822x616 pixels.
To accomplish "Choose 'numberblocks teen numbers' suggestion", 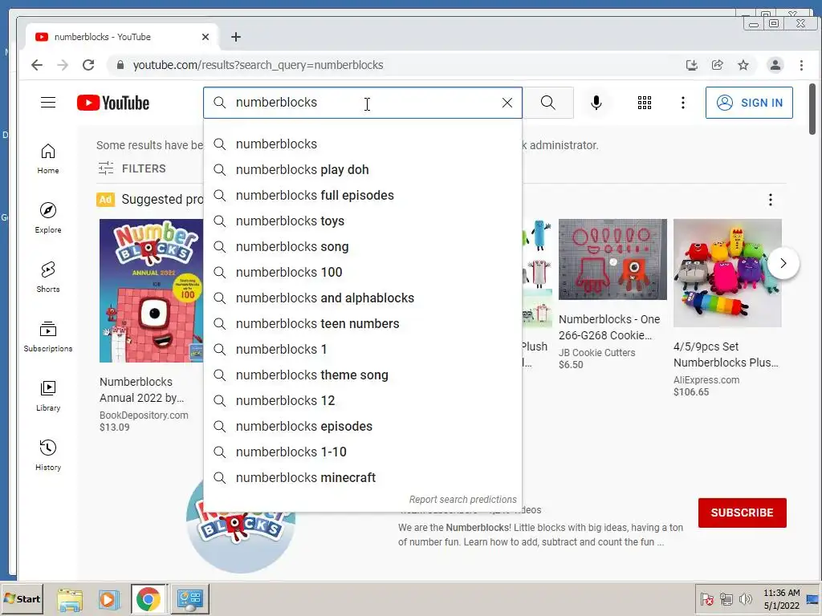I will (363, 324).
